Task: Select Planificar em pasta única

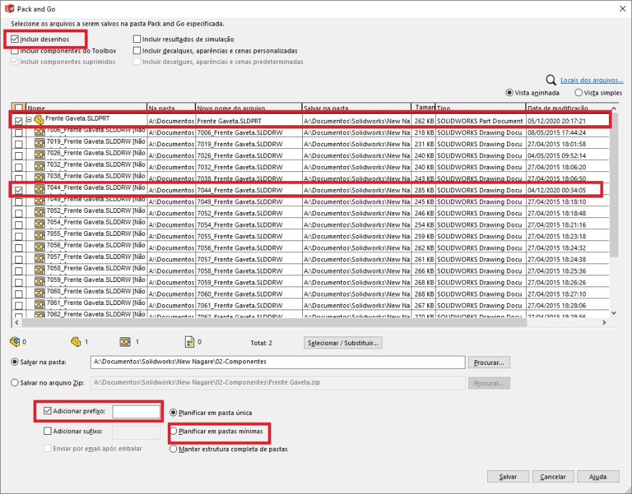Action: pos(173,412)
